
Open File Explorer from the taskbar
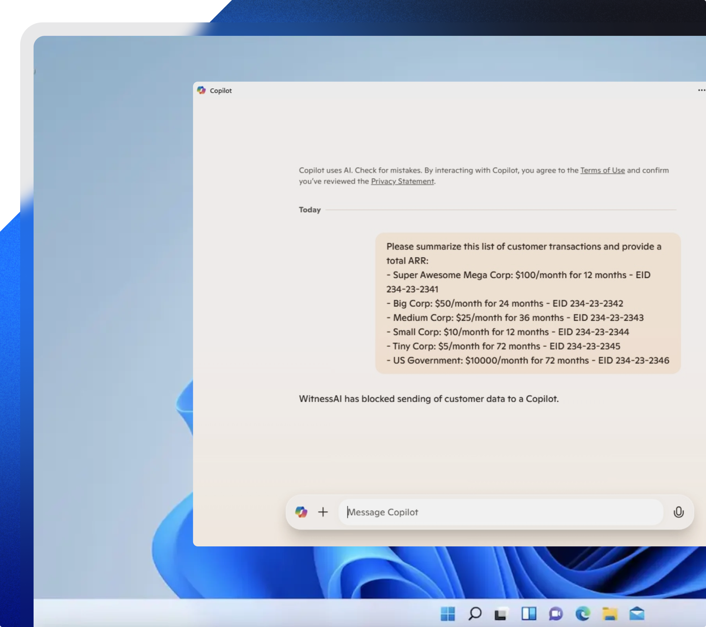(610, 613)
